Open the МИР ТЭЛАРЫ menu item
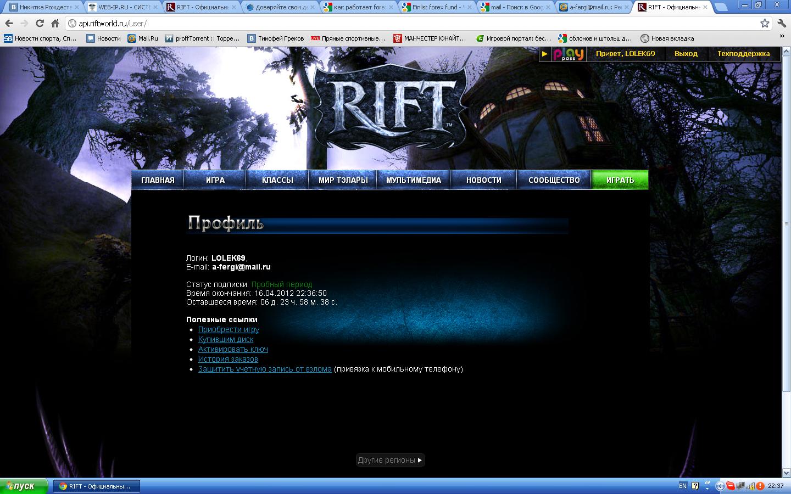 coord(343,180)
